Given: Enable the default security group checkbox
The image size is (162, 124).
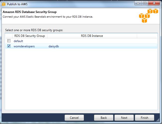Looking at the screenshot, I should pyautogui.click(x=9, y=41).
